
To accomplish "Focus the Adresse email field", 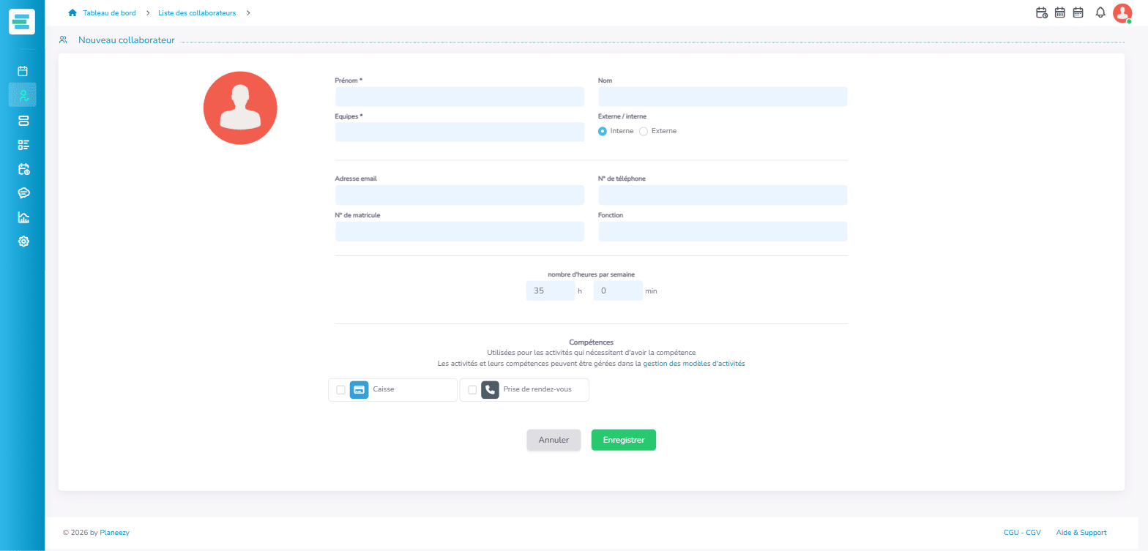I will [460, 195].
